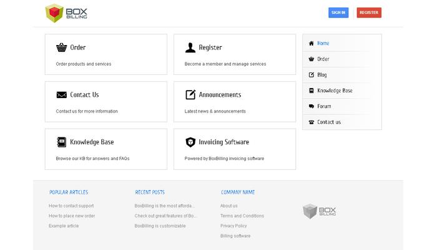Click the book icon on Knowledge Base card
The width and height of the screenshot is (437, 250).
point(61,142)
